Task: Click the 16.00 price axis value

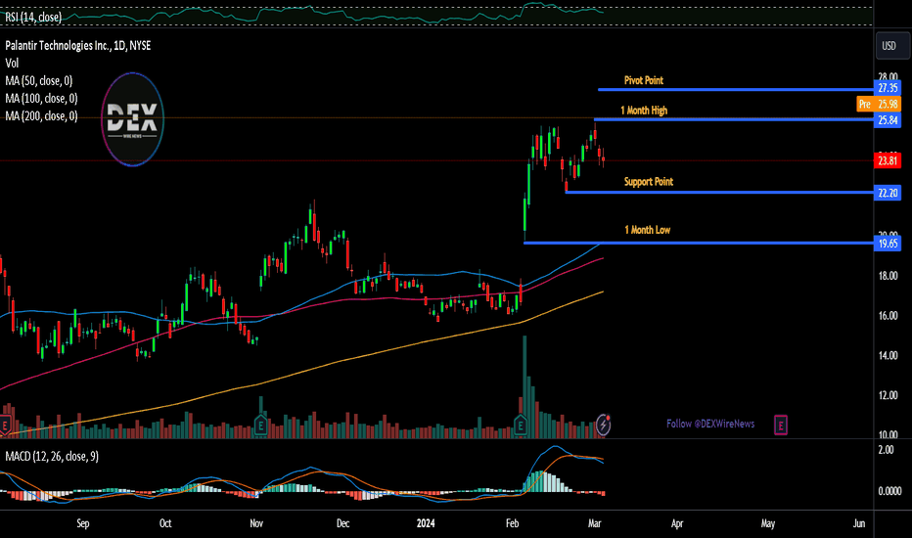Action: point(888,316)
